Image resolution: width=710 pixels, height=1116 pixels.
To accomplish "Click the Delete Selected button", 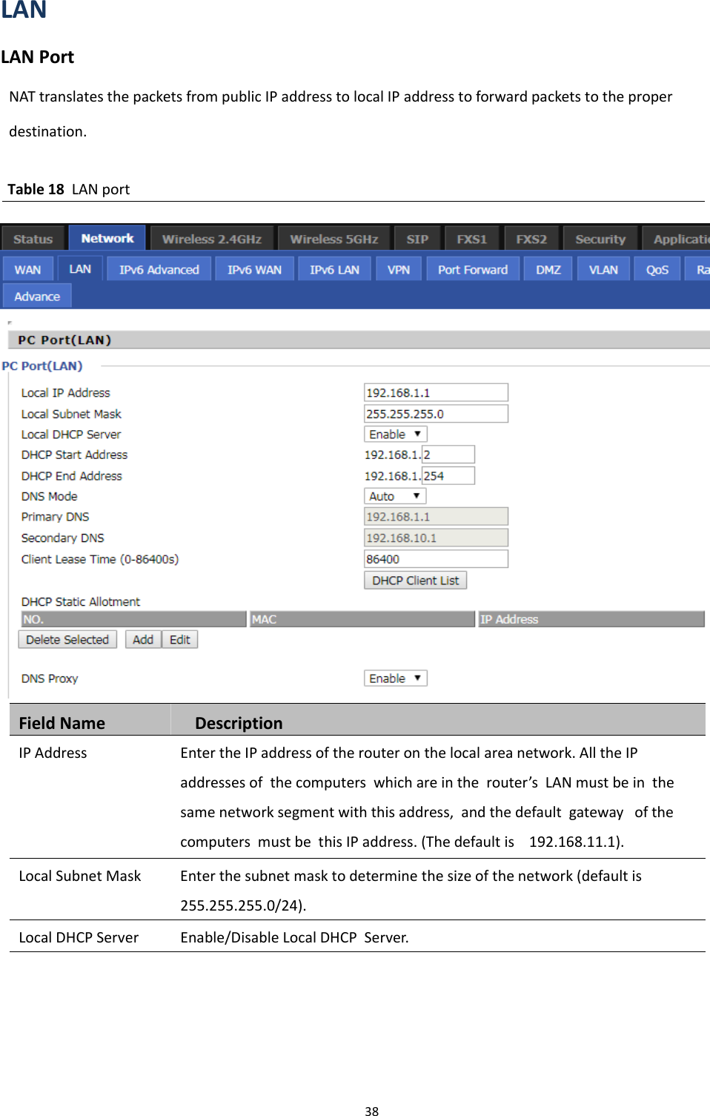I will pos(67,638).
